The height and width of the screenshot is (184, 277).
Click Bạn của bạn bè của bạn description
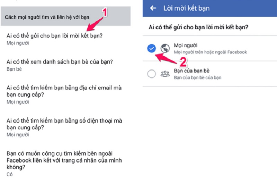point(197,77)
